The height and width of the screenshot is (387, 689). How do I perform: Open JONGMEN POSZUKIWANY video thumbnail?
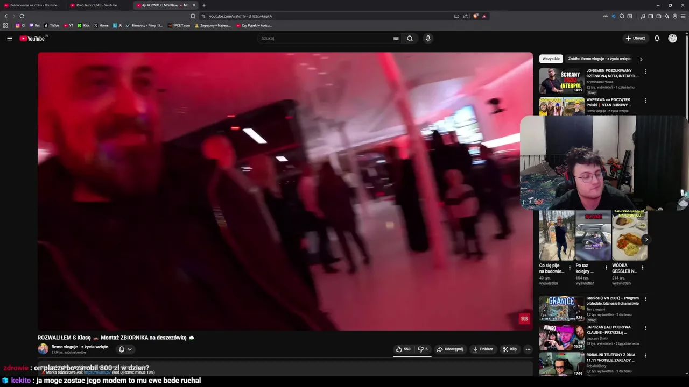click(x=561, y=81)
